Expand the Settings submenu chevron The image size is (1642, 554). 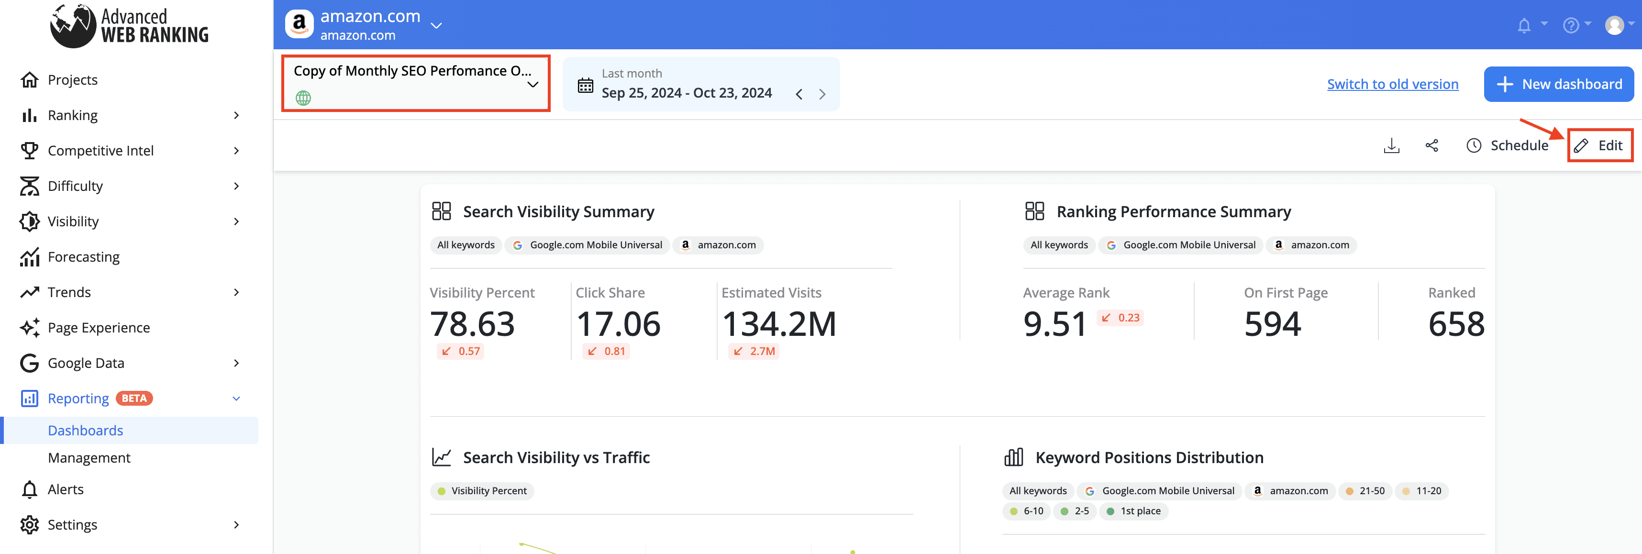coord(236,525)
